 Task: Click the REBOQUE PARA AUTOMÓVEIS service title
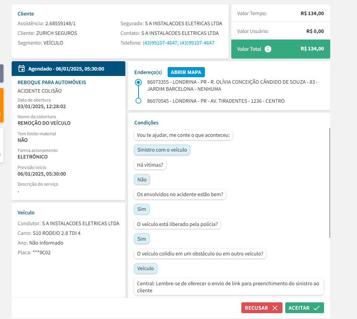click(x=52, y=83)
